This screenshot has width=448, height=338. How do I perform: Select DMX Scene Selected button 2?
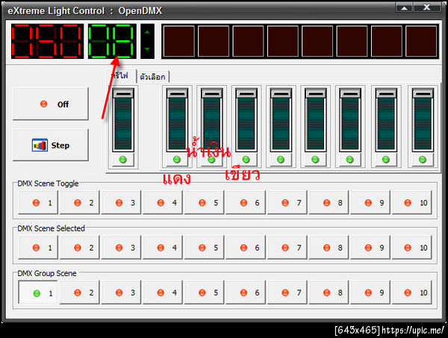80,248
